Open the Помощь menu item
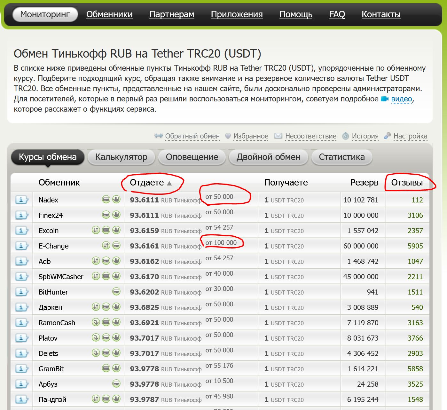Viewport: 447px width, 410px height. point(296,14)
